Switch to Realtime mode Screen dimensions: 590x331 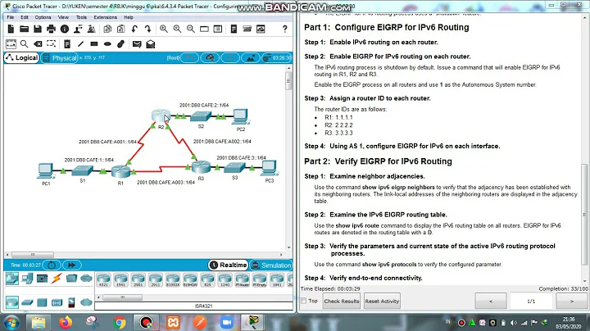(228, 265)
